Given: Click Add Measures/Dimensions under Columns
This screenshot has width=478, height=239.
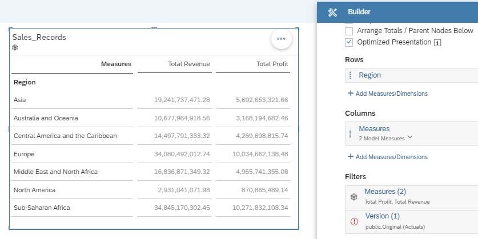Looking at the screenshot, I should pyautogui.click(x=391, y=157).
